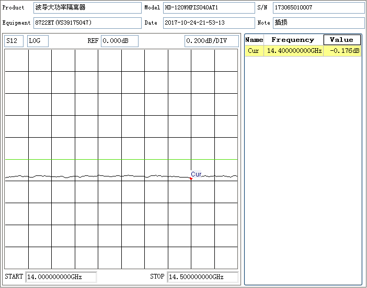Select the 14.400000000GHz frequency cell
The image size is (367, 288).
(293, 51)
